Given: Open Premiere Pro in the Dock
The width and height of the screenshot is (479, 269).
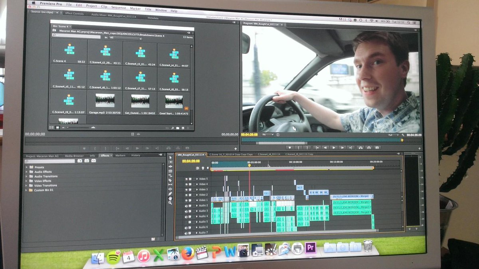Looking at the screenshot, I should click(310, 248).
